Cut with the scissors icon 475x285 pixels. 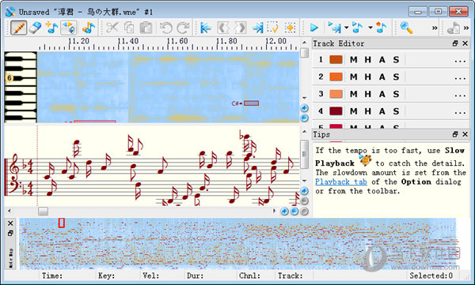(x=112, y=28)
